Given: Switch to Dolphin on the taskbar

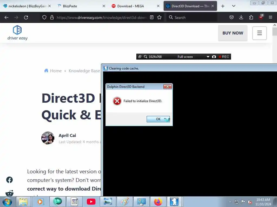Looking at the screenshot, I should [x=174, y=202].
